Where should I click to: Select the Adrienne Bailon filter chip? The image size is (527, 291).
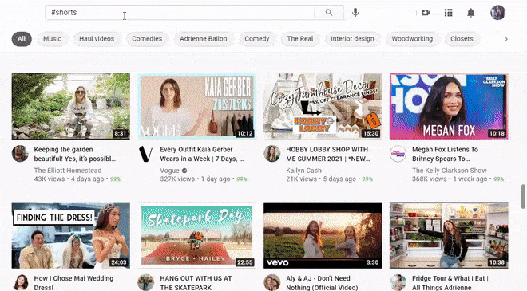click(204, 39)
